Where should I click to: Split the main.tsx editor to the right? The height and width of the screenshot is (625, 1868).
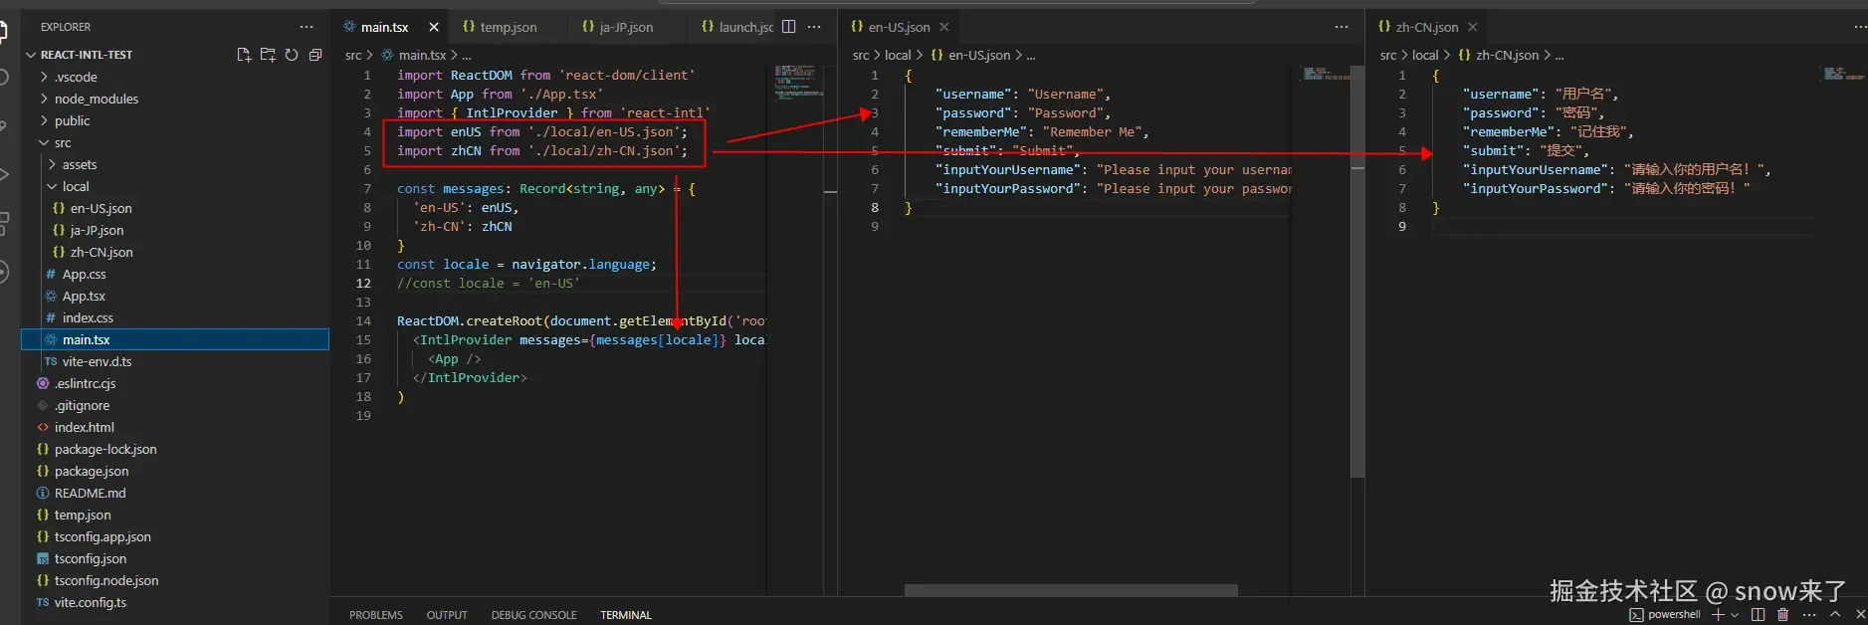coord(789,27)
